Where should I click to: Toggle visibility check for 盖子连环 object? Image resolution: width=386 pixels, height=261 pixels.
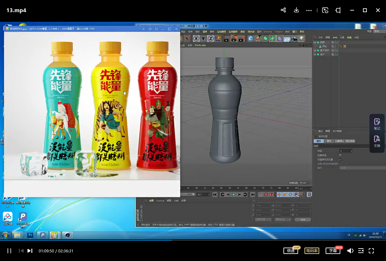coord(337,51)
